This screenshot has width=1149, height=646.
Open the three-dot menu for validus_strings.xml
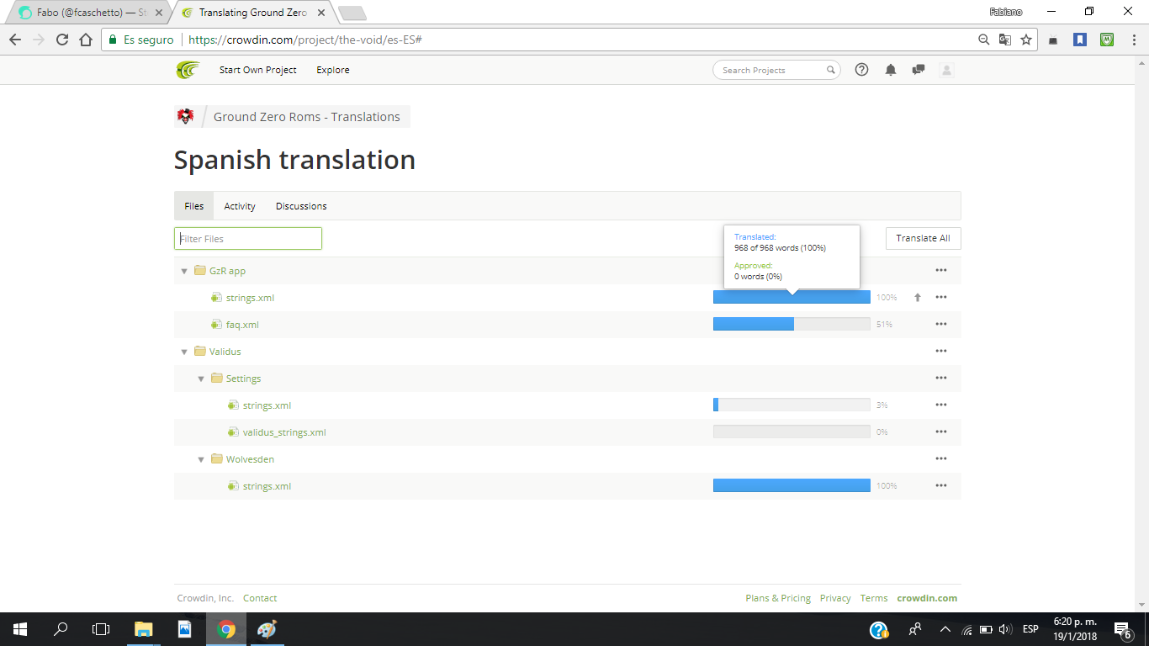pyautogui.click(x=941, y=432)
